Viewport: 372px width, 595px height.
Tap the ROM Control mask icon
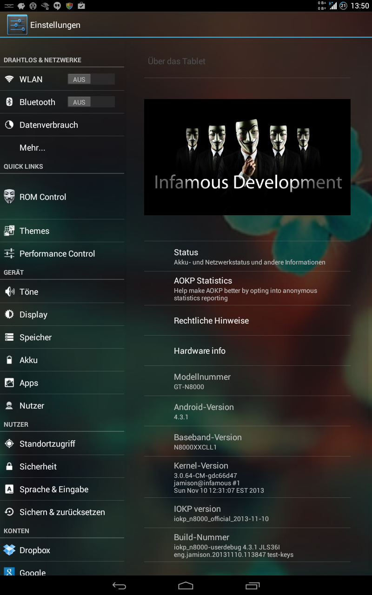[x=9, y=197]
